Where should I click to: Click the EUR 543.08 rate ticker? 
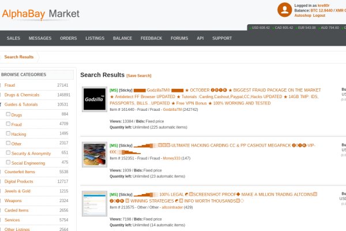pyautogui.click(x=306, y=28)
